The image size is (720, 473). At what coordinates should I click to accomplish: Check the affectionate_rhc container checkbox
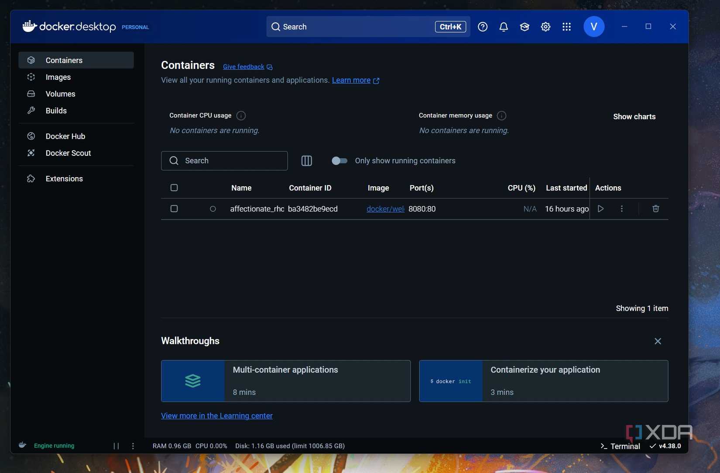[174, 209]
